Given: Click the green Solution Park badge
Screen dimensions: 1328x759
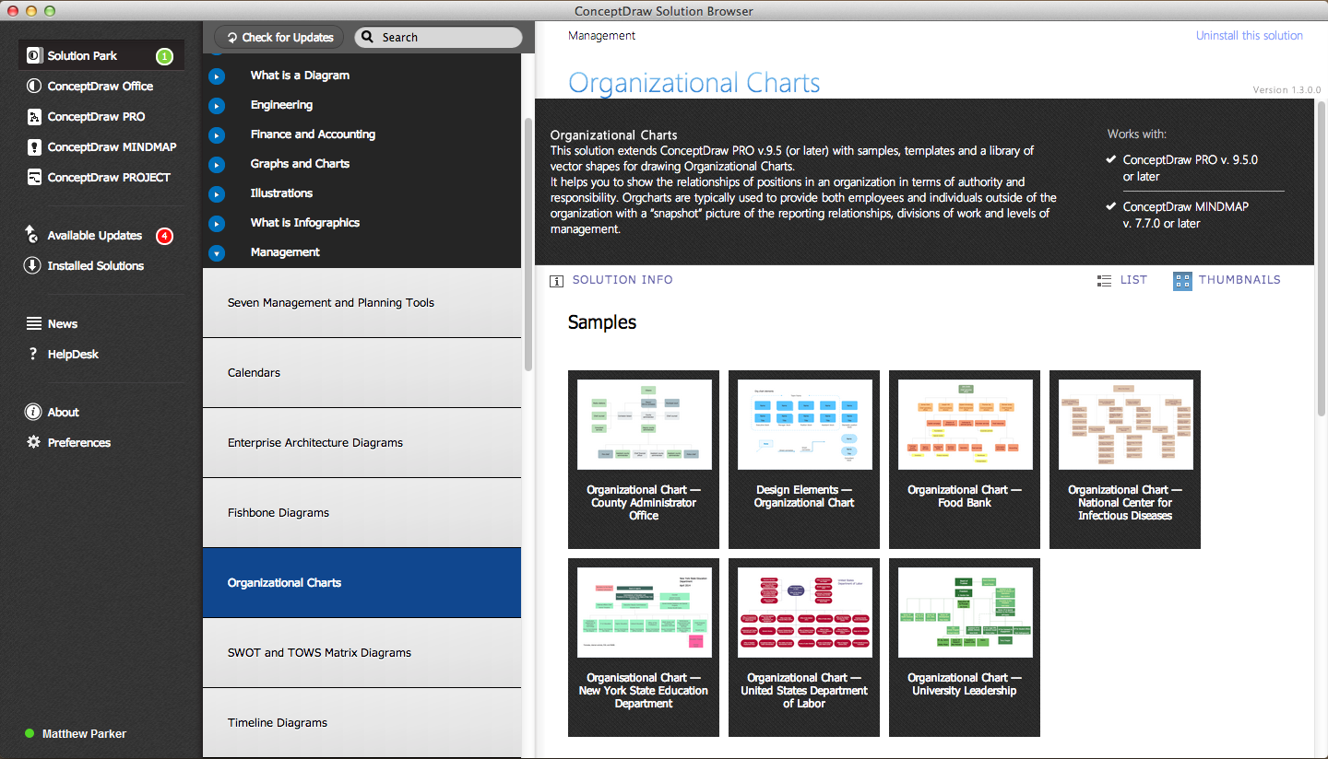Looking at the screenshot, I should [164, 56].
